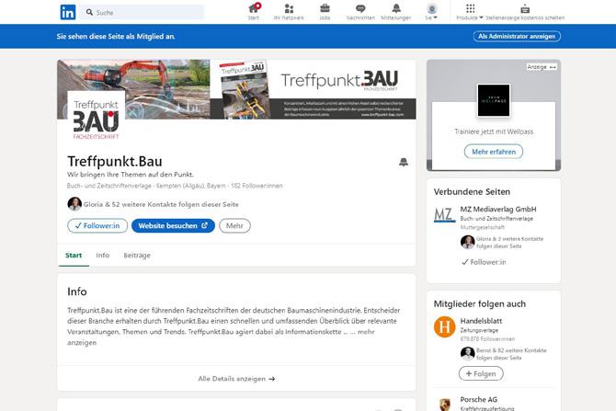616x411 pixels.
Task: Select the Start tab
Action: coord(74,256)
